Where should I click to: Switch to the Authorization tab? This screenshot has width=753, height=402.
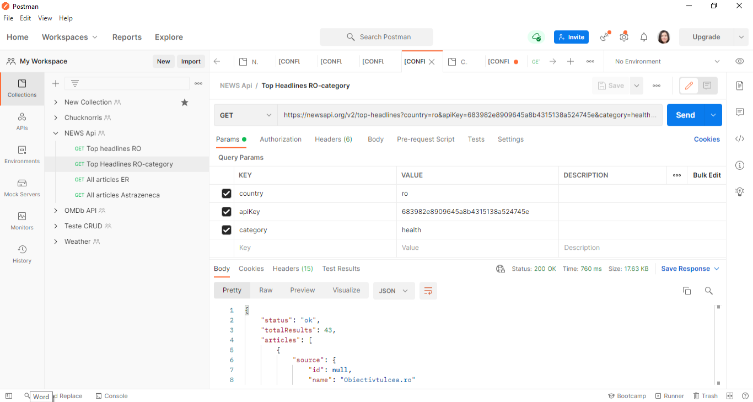click(x=281, y=139)
